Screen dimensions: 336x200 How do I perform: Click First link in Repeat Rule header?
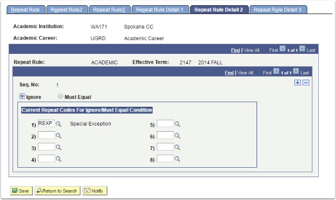coord(273,50)
